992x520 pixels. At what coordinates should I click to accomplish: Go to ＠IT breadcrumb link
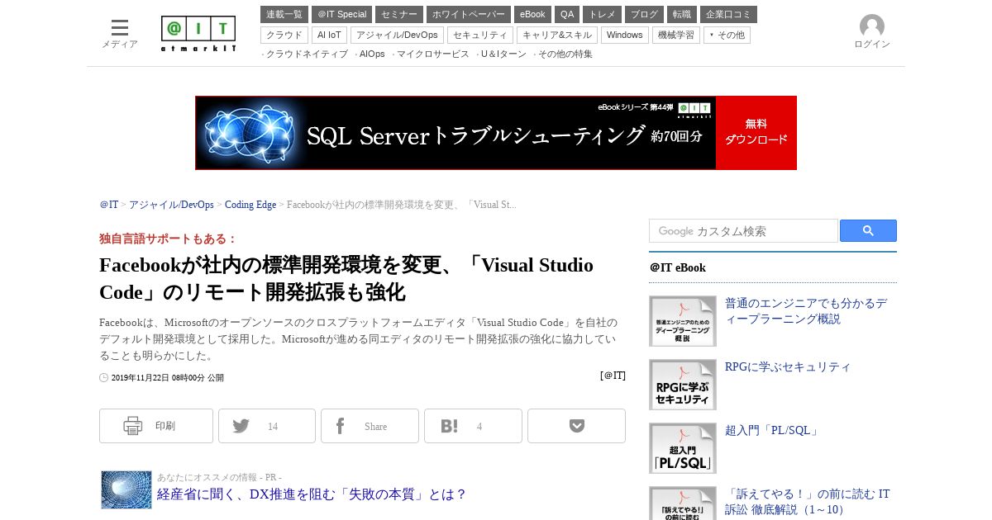coord(109,205)
